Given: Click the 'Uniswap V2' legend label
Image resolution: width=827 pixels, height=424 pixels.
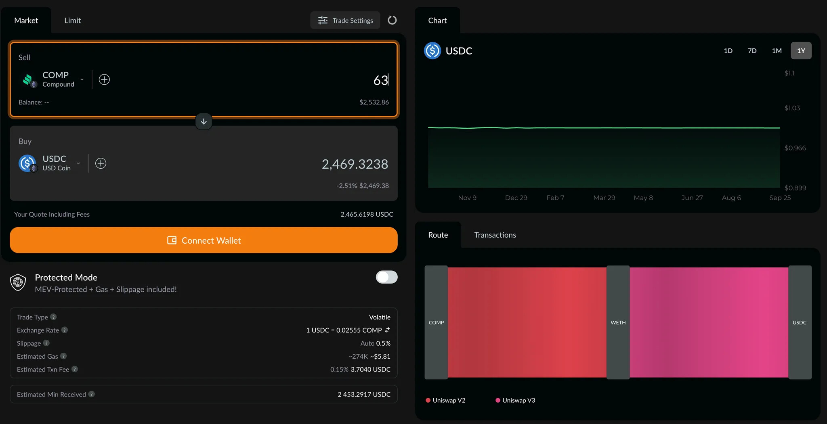Looking at the screenshot, I should [x=449, y=400].
